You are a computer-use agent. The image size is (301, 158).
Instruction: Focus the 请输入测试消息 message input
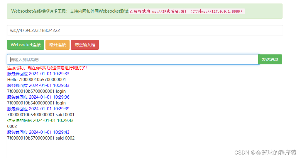pos(133,60)
